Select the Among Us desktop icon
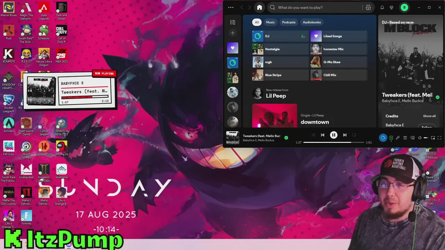This screenshot has width=445, height=250. coord(62,149)
